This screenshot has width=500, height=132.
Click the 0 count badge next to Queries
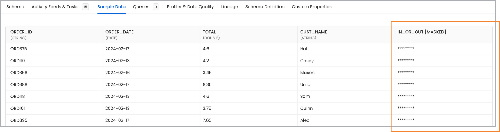click(156, 7)
